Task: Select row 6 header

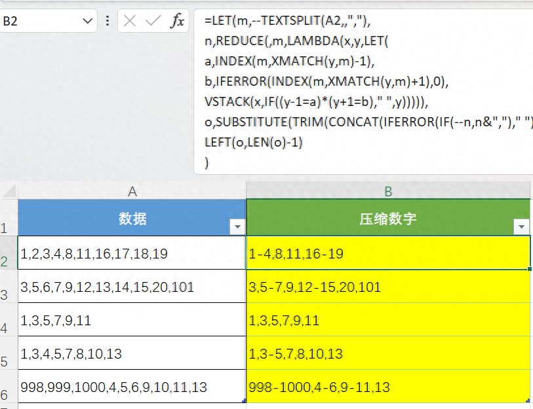Action: [9, 386]
